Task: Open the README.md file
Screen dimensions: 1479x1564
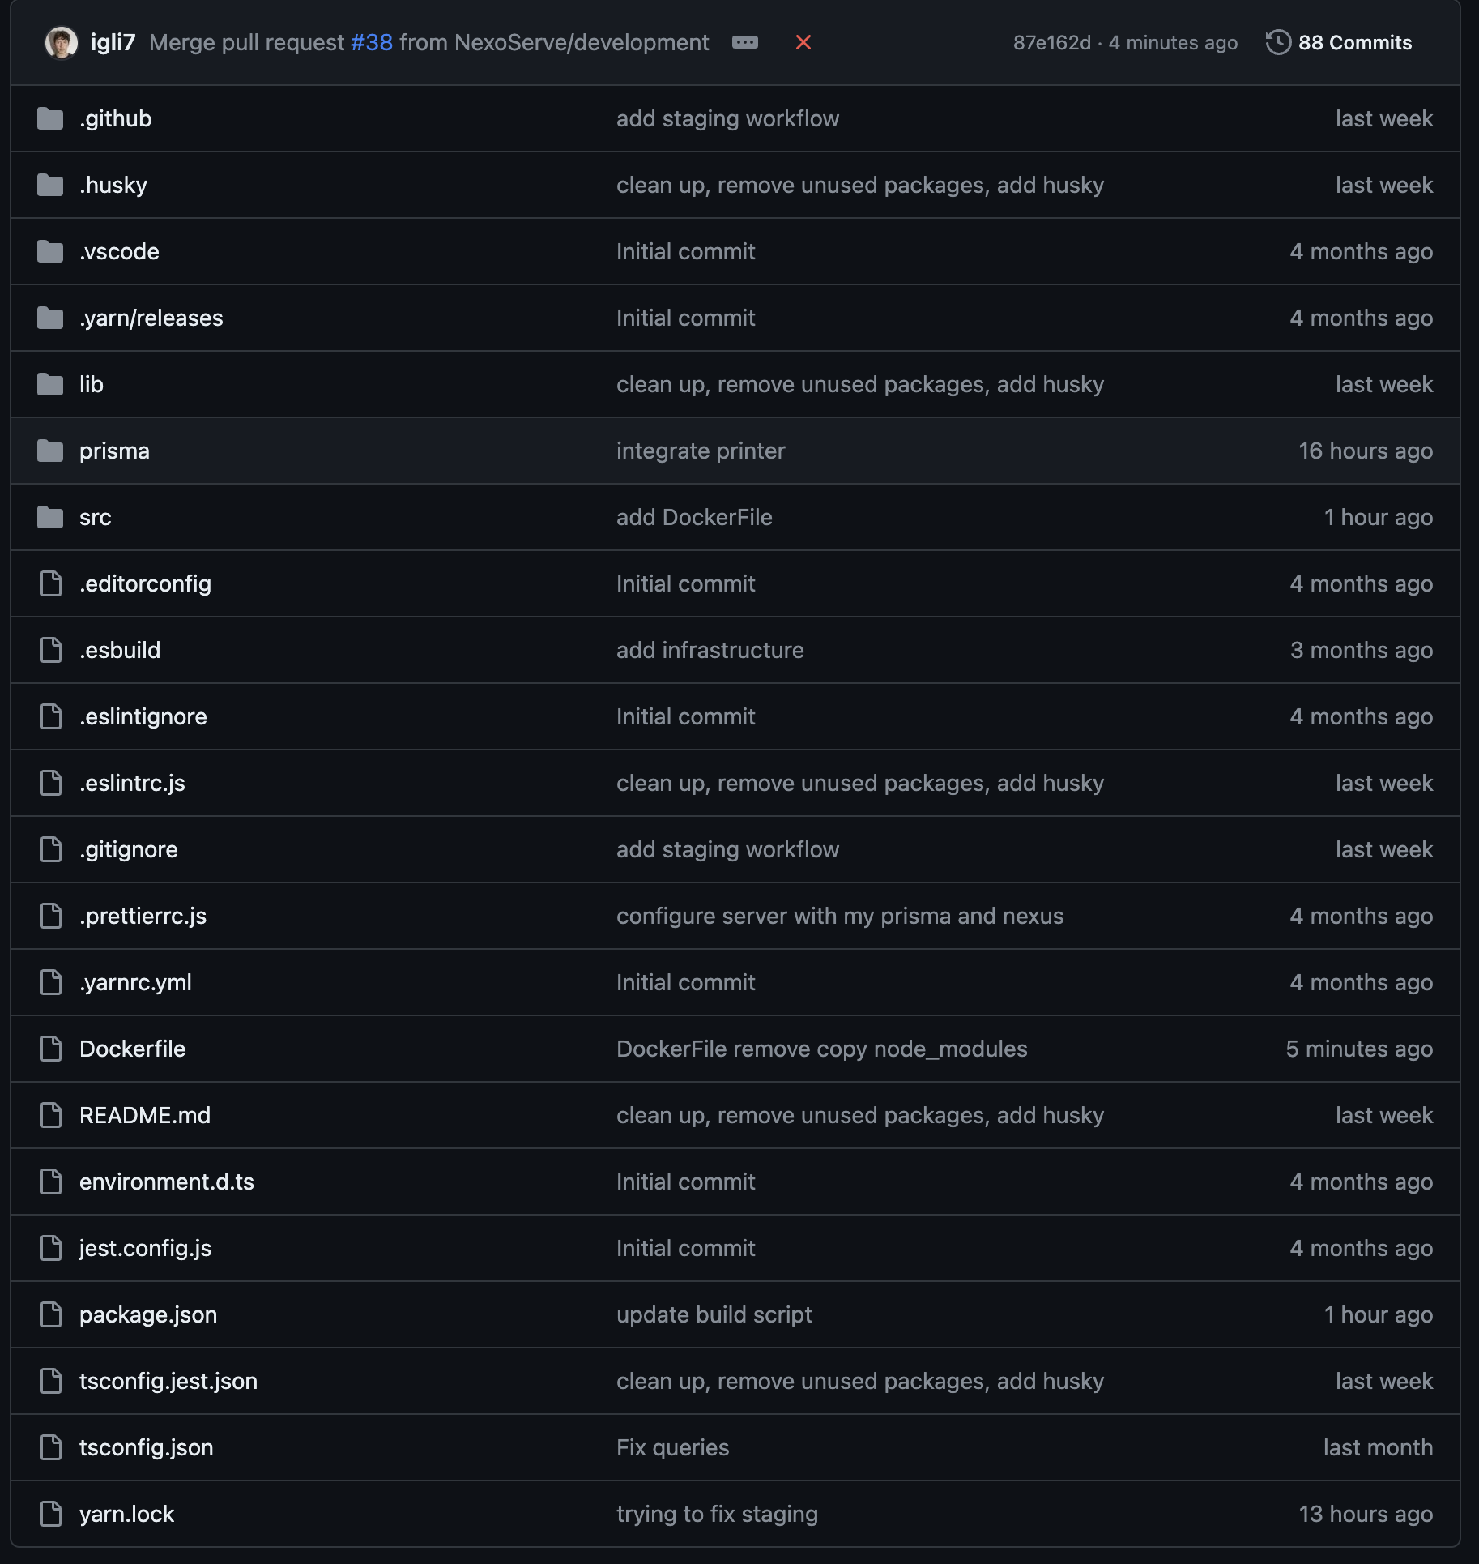Action: point(145,1114)
